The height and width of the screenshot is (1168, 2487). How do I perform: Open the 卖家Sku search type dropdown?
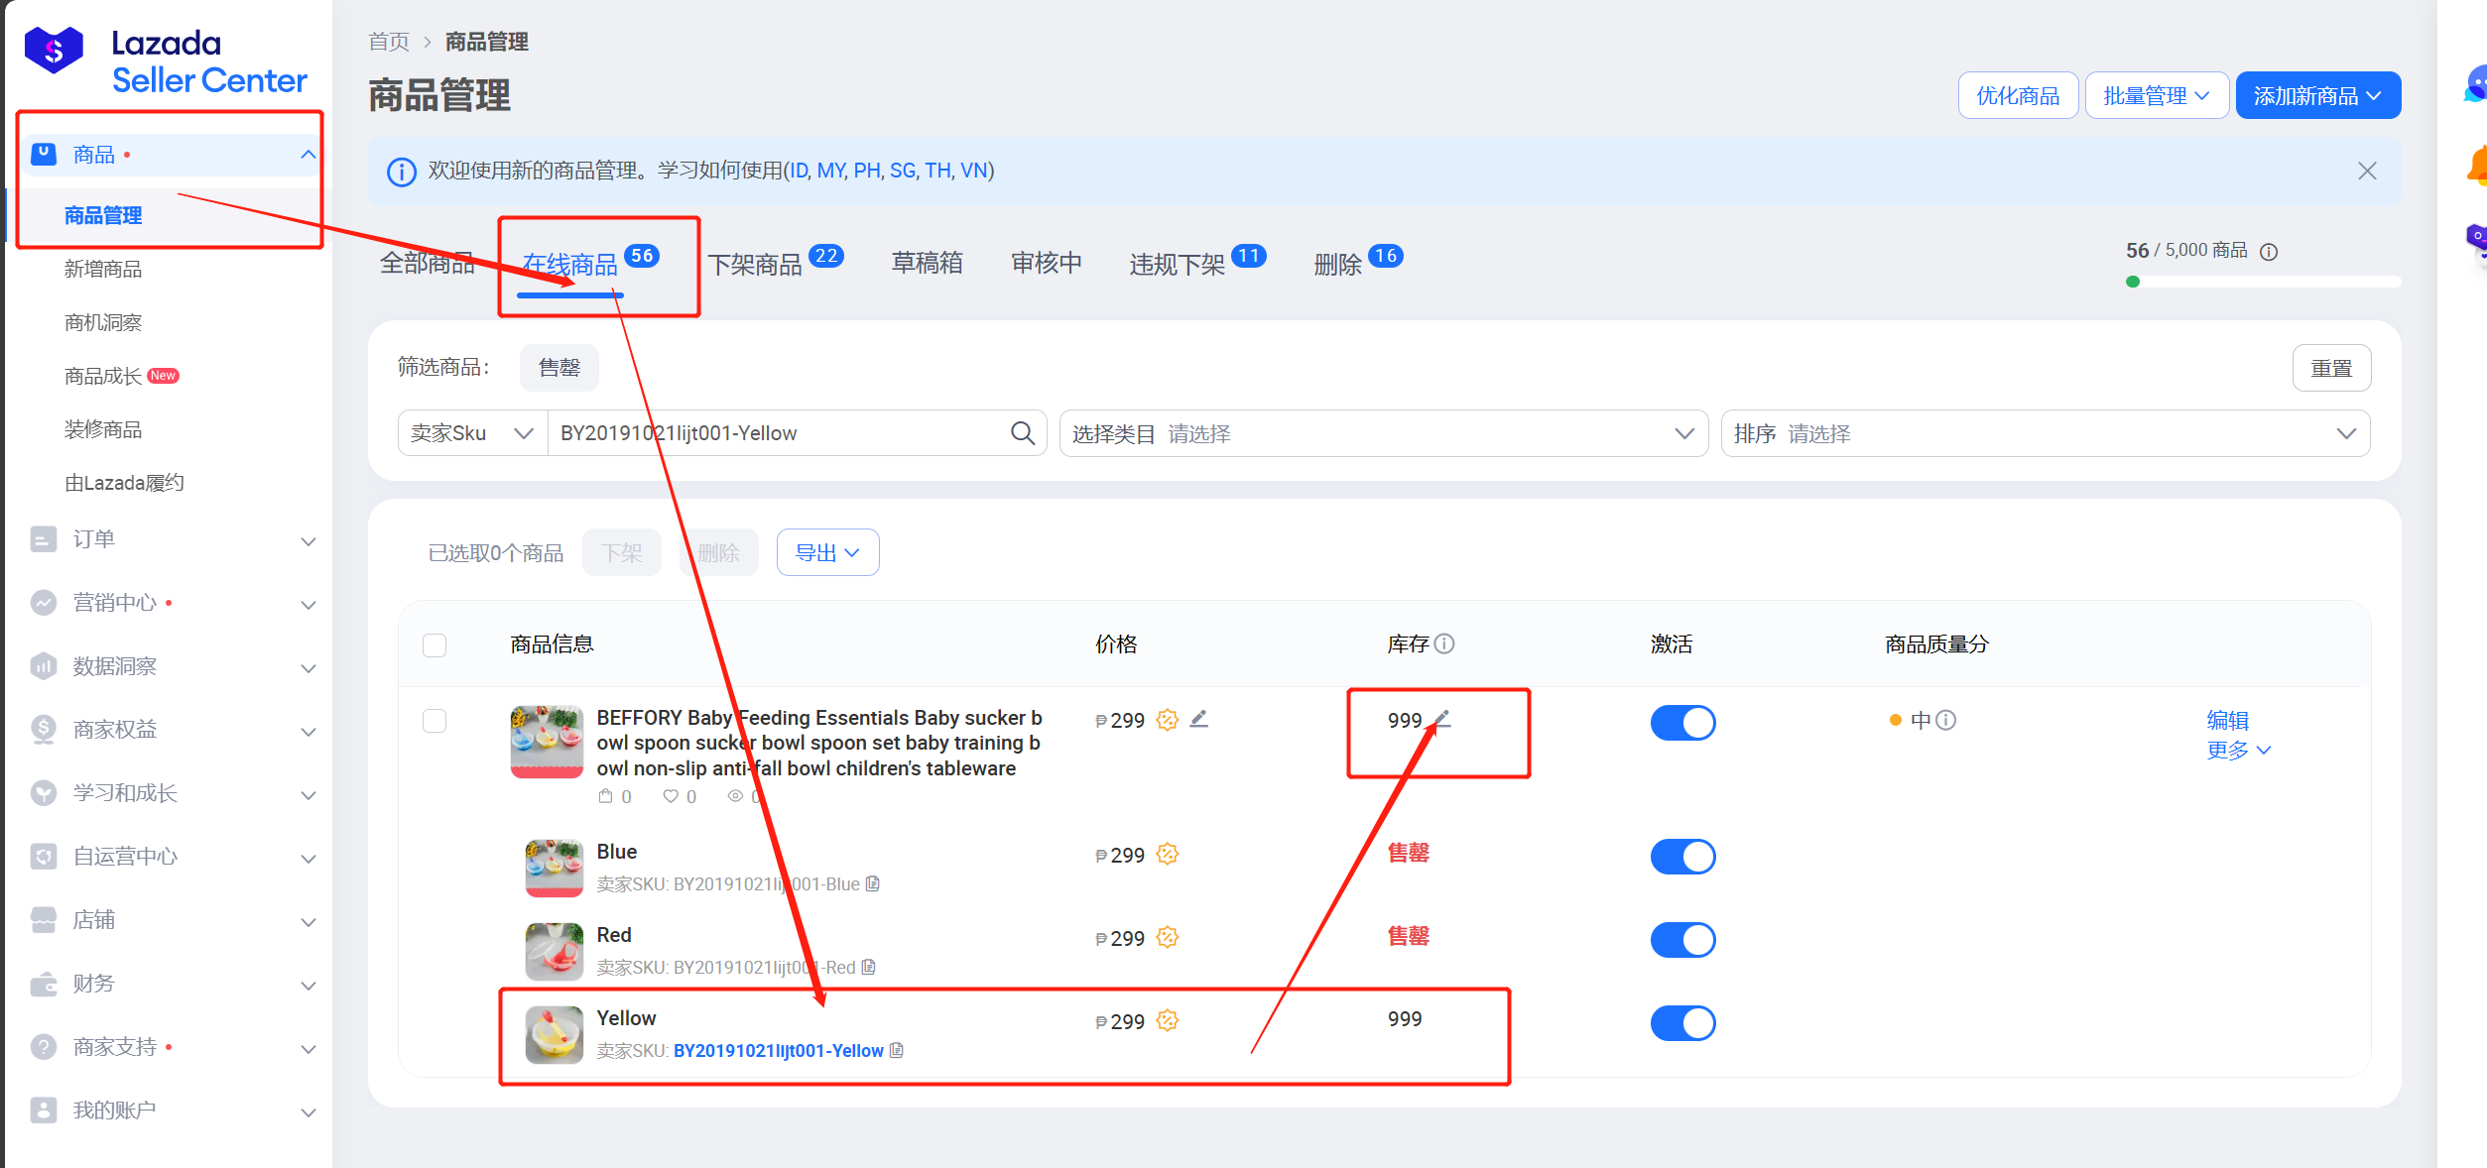pos(473,433)
